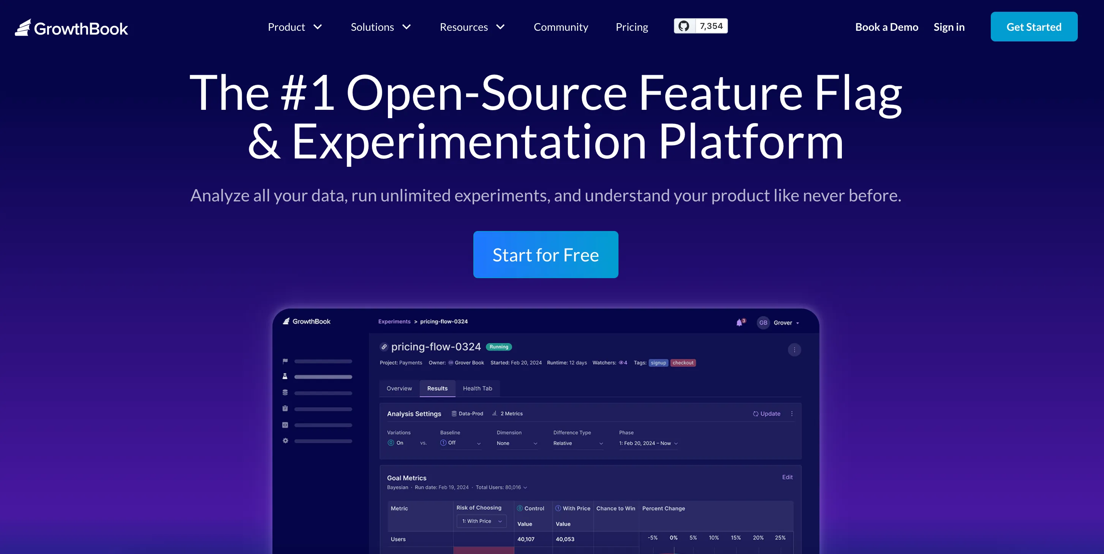Expand the Solutions menu chevron
The width and height of the screenshot is (1104, 554).
coord(406,27)
